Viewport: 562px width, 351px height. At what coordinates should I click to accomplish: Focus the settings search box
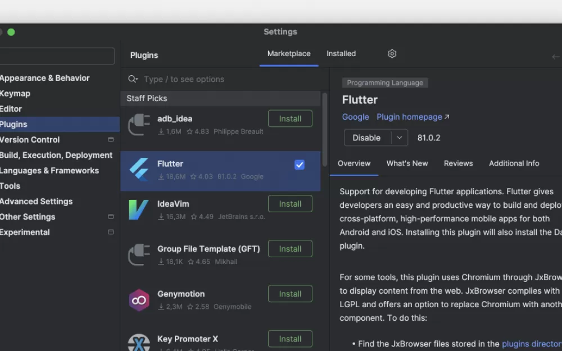click(57, 56)
